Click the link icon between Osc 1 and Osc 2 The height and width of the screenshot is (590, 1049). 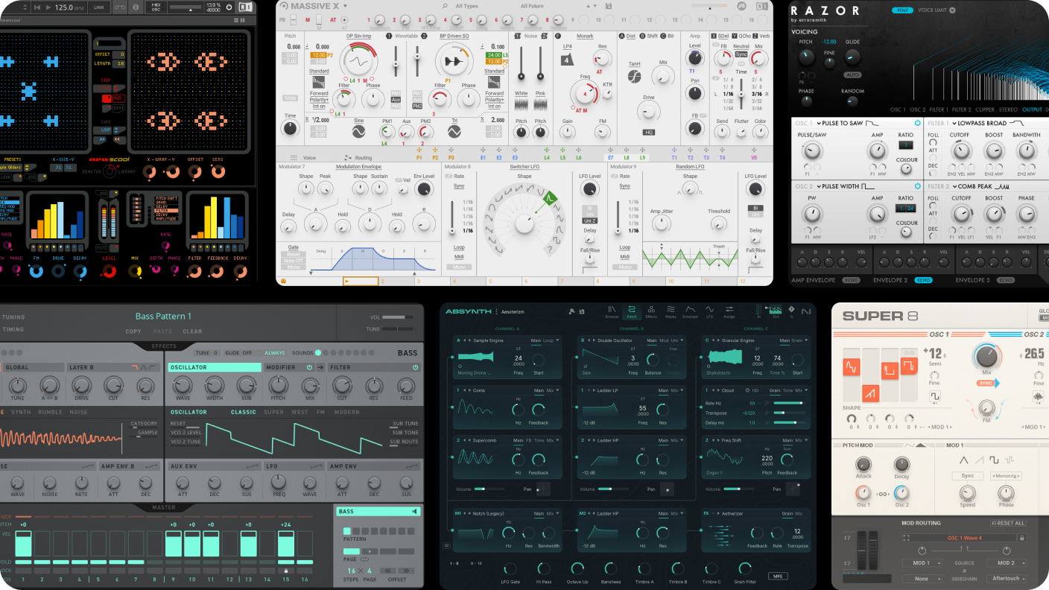882,494
